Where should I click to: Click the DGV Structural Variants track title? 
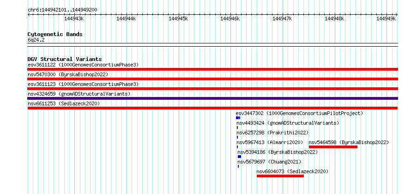click(65, 59)
